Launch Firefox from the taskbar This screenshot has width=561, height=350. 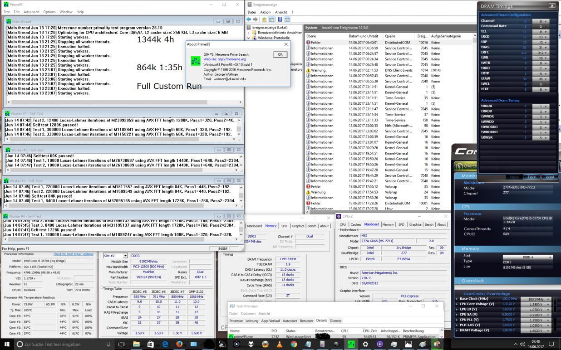(x=179, y=344)
